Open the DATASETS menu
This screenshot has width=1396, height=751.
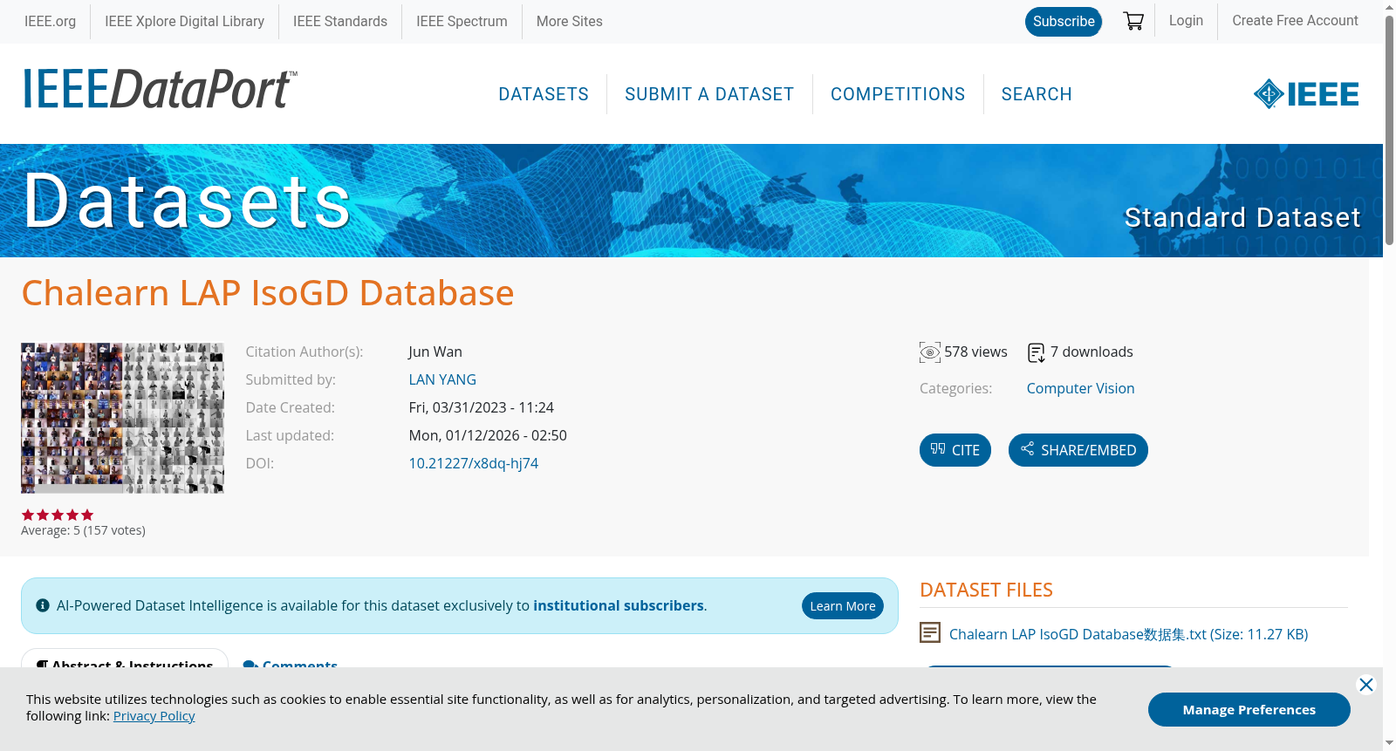point(544,94)
